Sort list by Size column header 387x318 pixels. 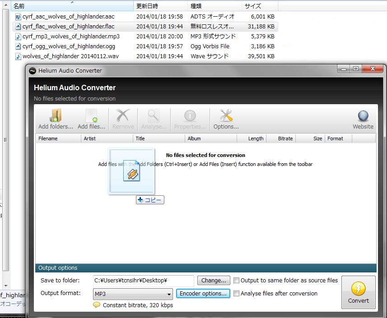coord(310,138)
